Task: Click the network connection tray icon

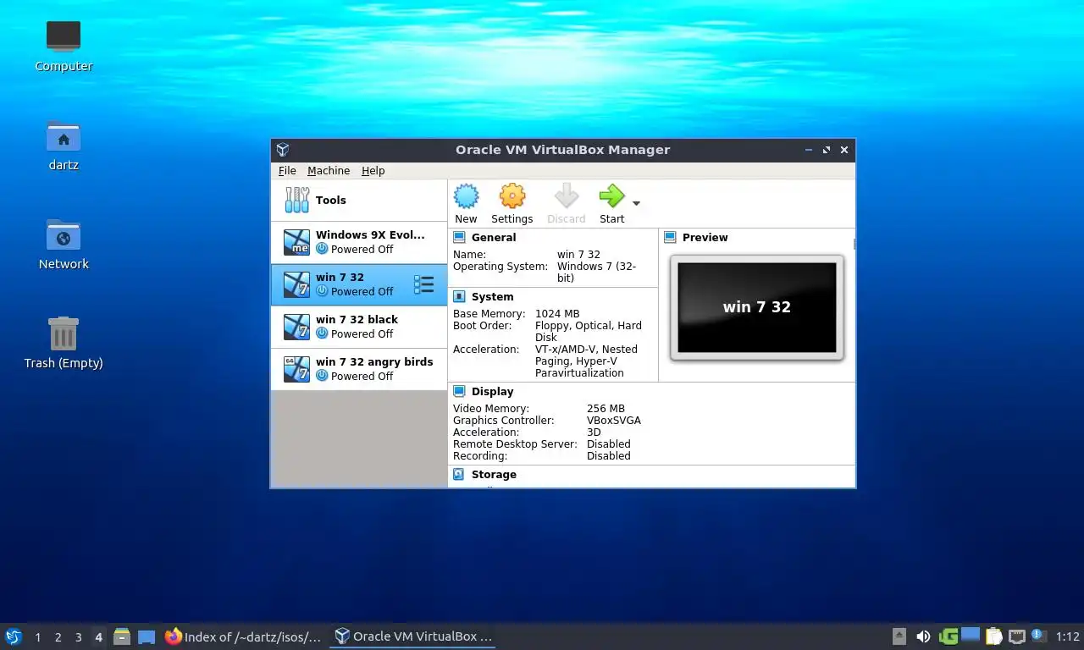Action: tap(1016, 636)
